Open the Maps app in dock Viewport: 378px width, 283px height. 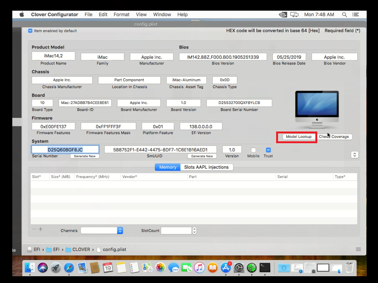click(147, 268)
